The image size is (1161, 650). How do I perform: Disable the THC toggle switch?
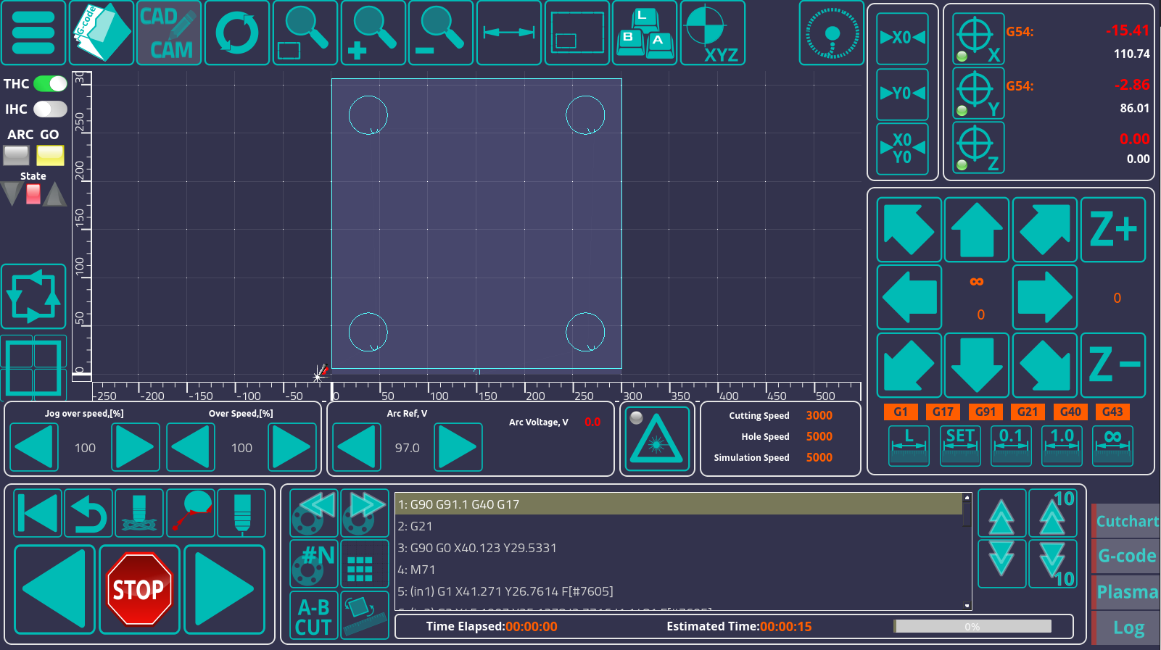coord(50,84)
